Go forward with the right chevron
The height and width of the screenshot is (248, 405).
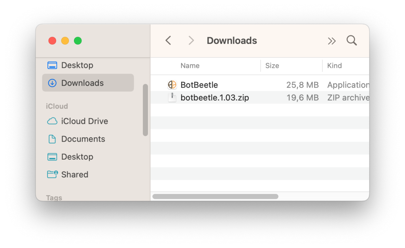coord(191,41)
